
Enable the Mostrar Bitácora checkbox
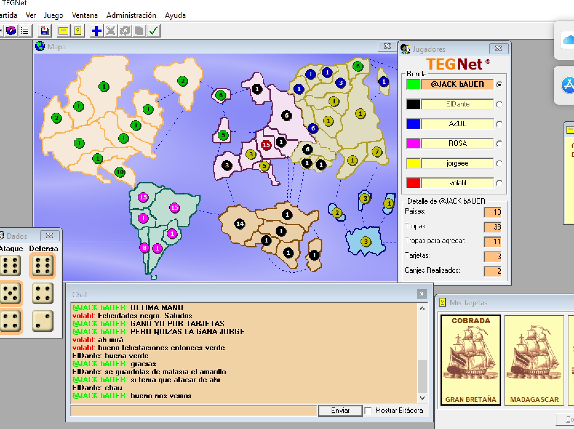click(x=368, y=411)
